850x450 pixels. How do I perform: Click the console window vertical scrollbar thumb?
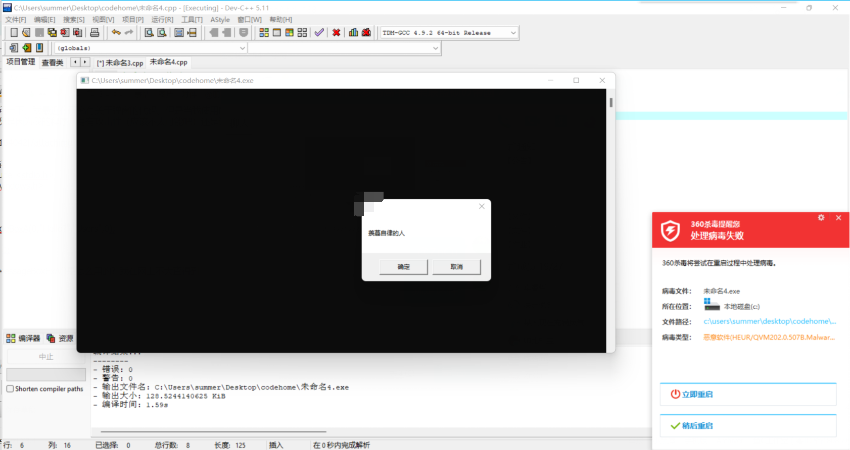(x=611, y=102)
